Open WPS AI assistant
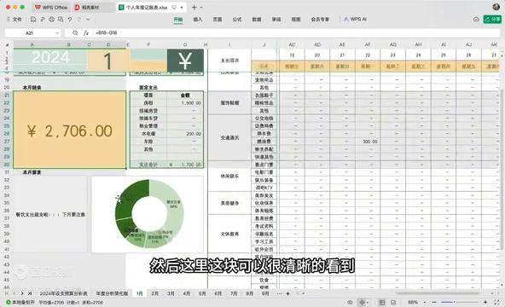 coord(355,20)
